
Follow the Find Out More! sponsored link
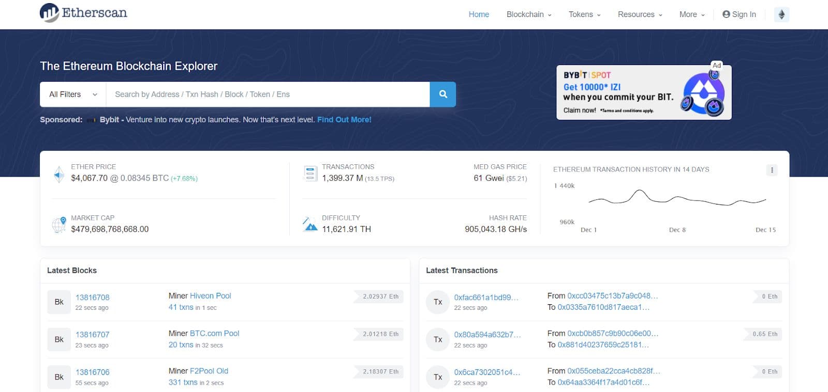coord(344,120)
